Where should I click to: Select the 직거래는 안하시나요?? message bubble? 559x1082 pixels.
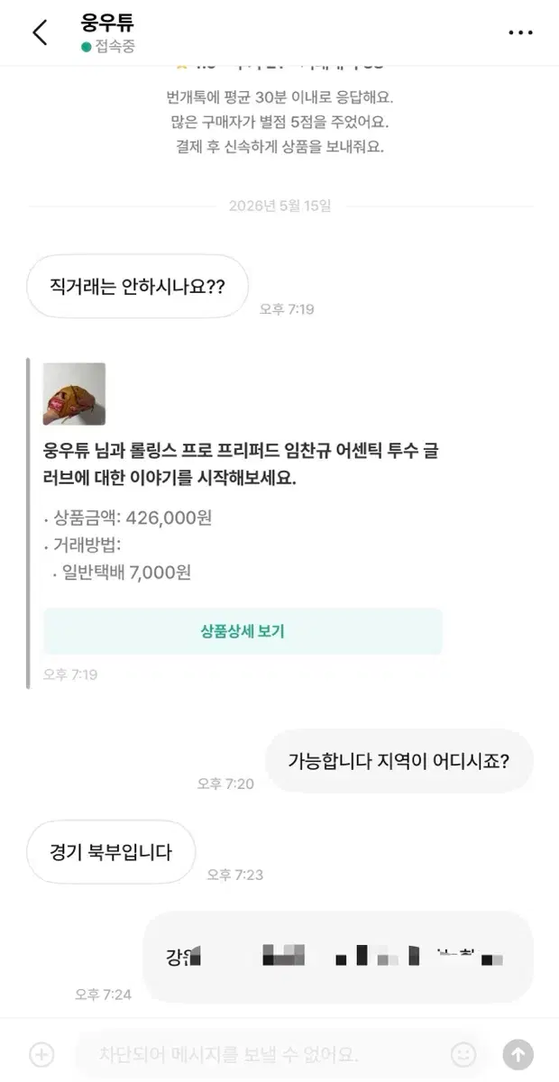coord(137,287)
